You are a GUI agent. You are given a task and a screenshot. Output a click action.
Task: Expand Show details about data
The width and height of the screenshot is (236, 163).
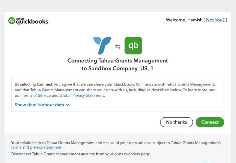42,105
